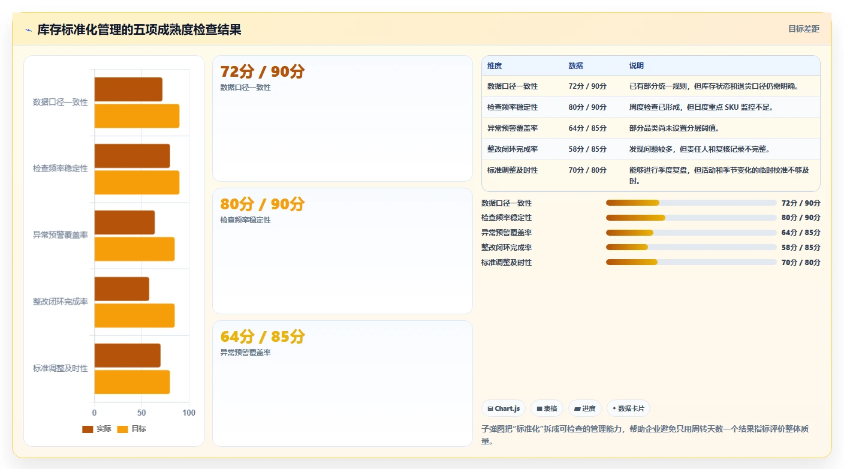Click the description 部分品类尚未设置分层阈值
844x469 pixels.
pos(674,128)
